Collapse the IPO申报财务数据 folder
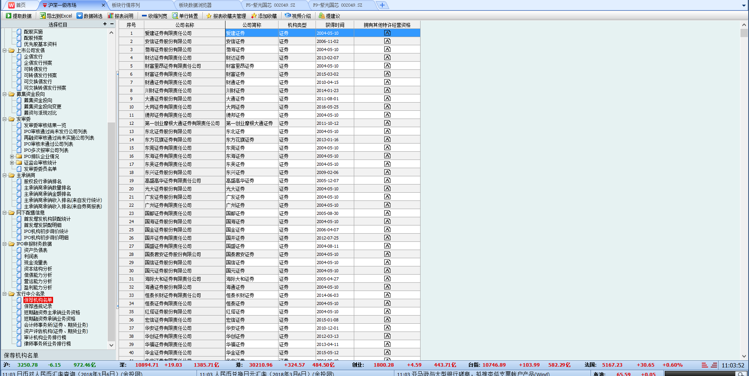Viewport: 749px width, 376px height. [x=5, y=244]
